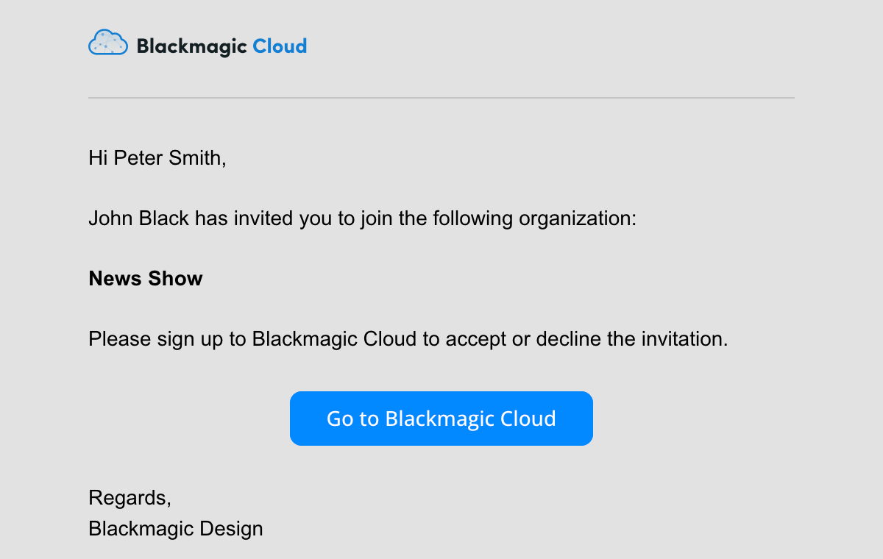Click the Go to Blackmagic Cloud button

[441, 419]
